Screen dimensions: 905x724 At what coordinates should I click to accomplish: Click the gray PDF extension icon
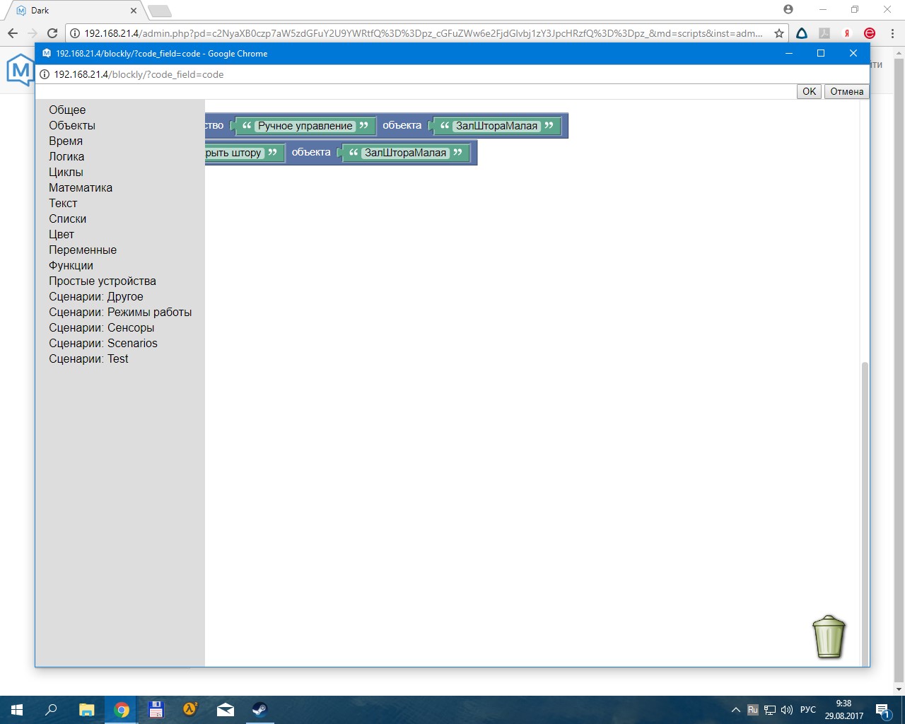click(x=824, y=33)
